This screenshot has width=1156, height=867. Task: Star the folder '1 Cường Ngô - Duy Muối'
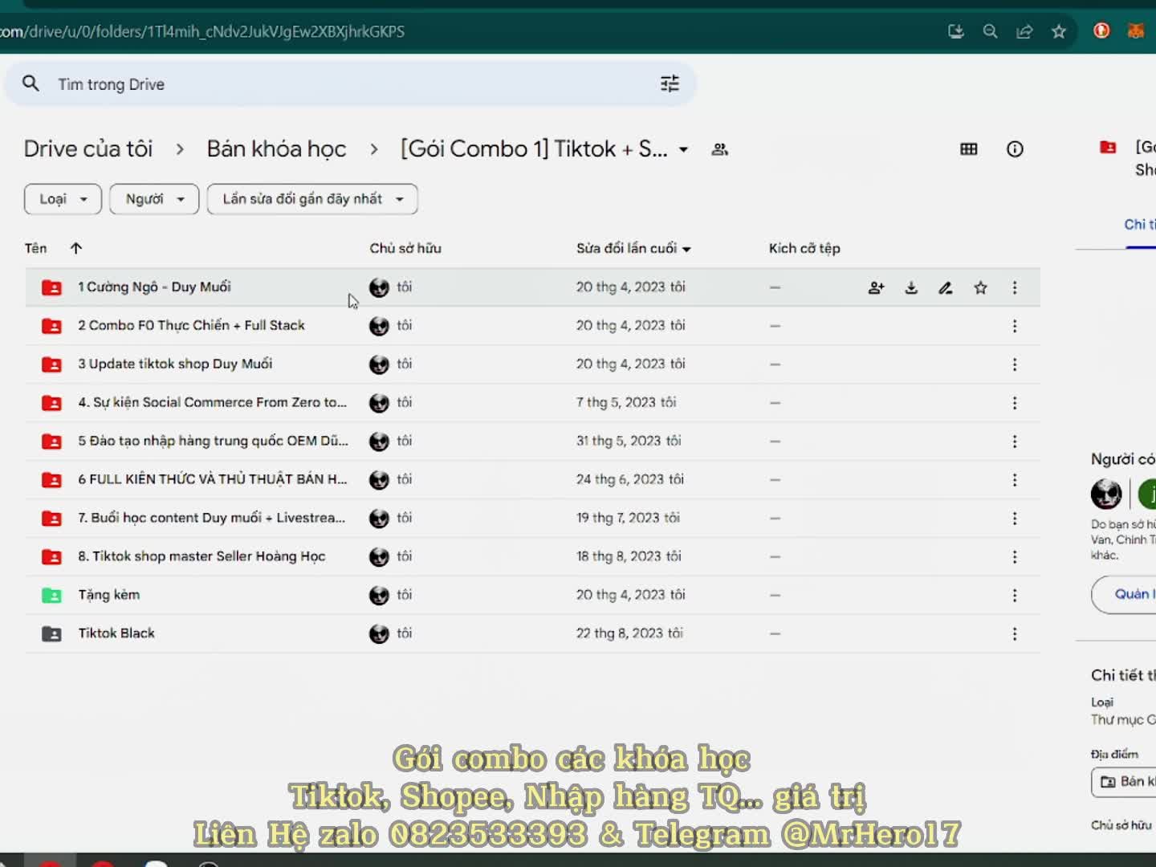point(980,287)
